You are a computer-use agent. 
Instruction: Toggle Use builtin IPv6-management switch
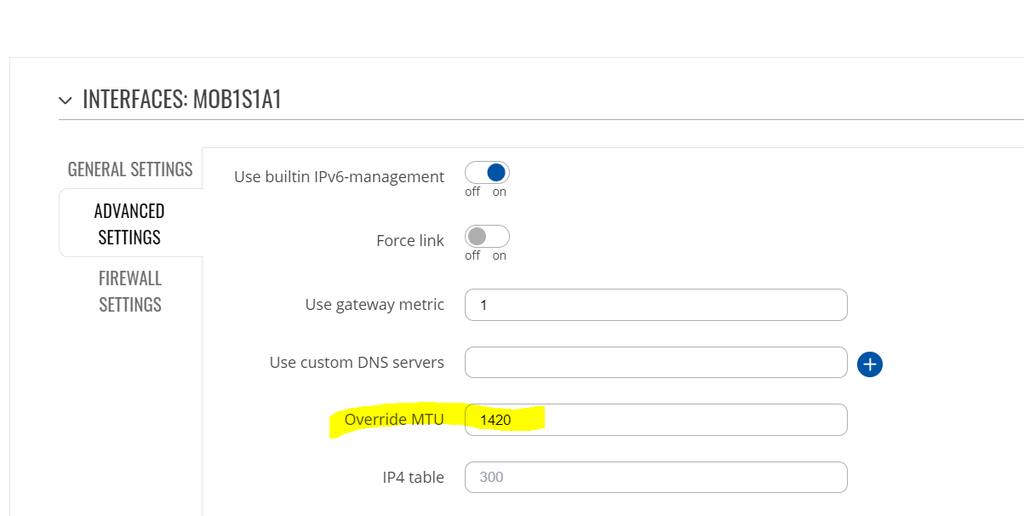coord(487,173)
